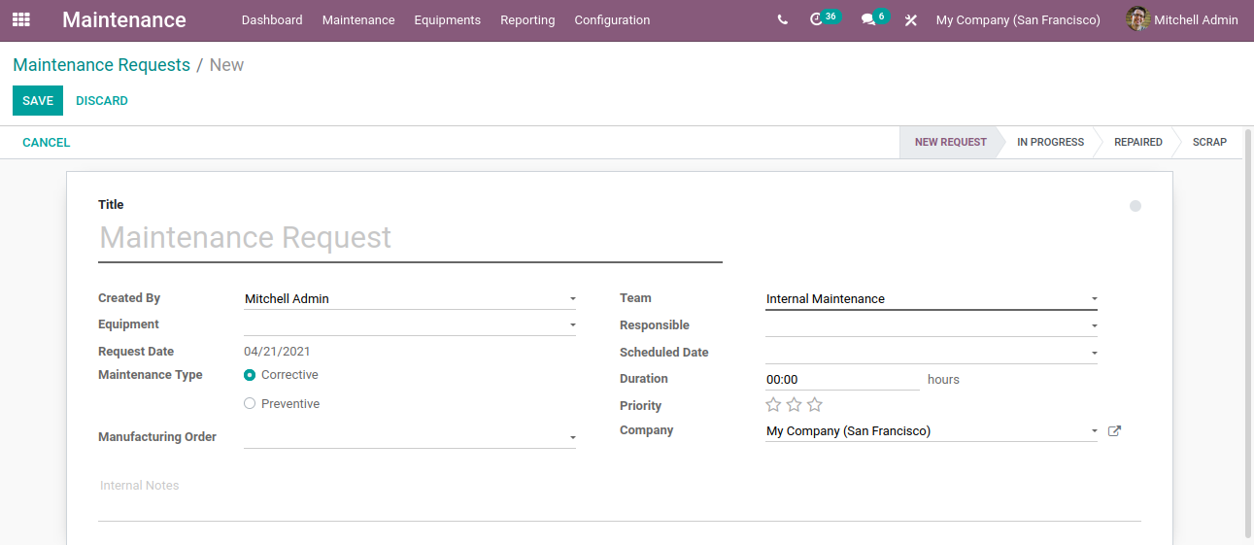The height and width of the screenshot is (545, 1254).
Task: Open the Configuration menu
Action: point(612,19)
